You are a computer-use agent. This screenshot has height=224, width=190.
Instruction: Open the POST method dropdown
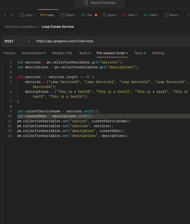point(17,41)
